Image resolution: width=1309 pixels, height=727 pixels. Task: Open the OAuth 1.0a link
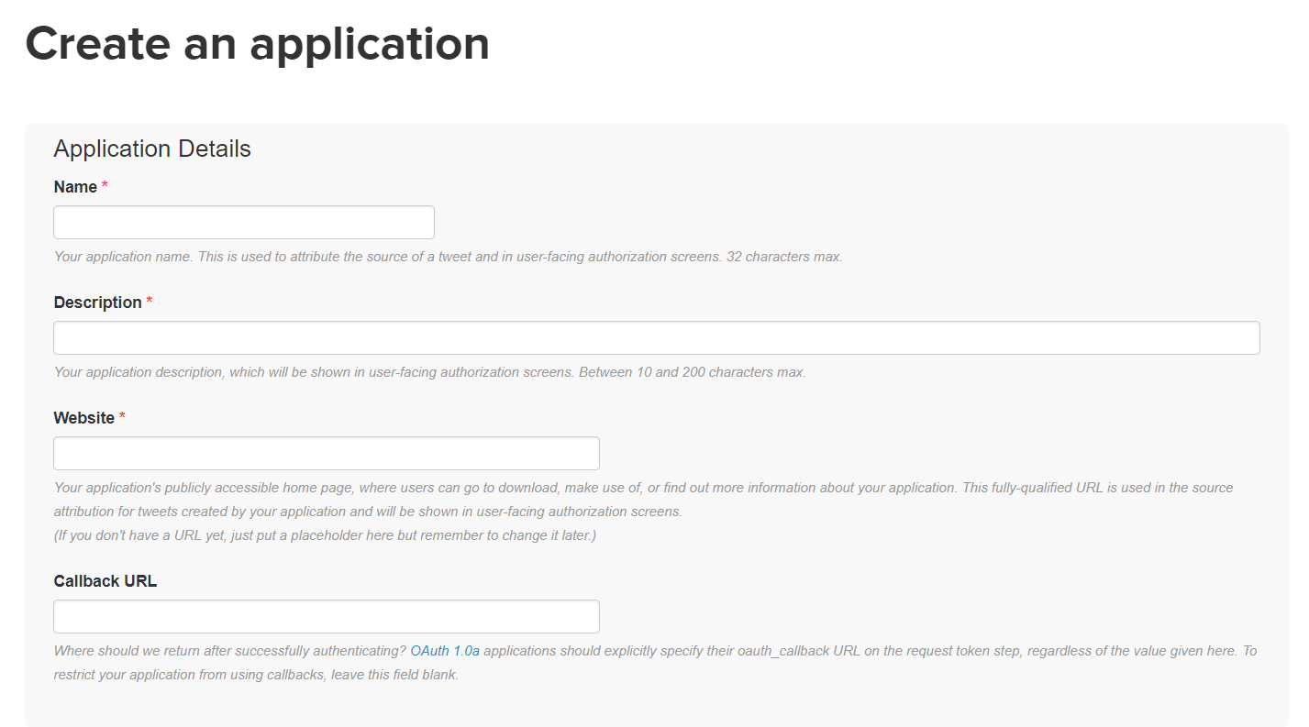click(445, 651)
